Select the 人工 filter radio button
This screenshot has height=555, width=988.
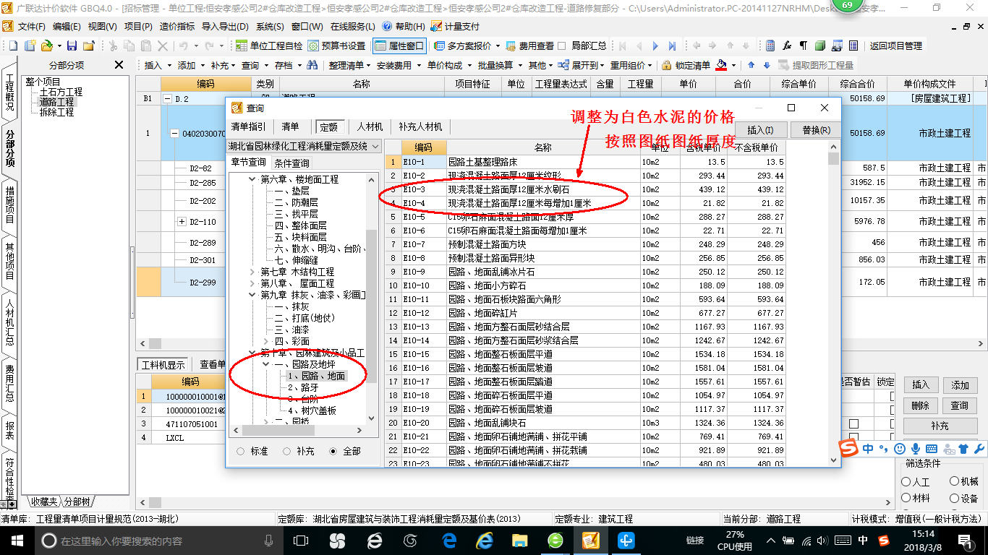pyautogui.click(x=906, y=481)
